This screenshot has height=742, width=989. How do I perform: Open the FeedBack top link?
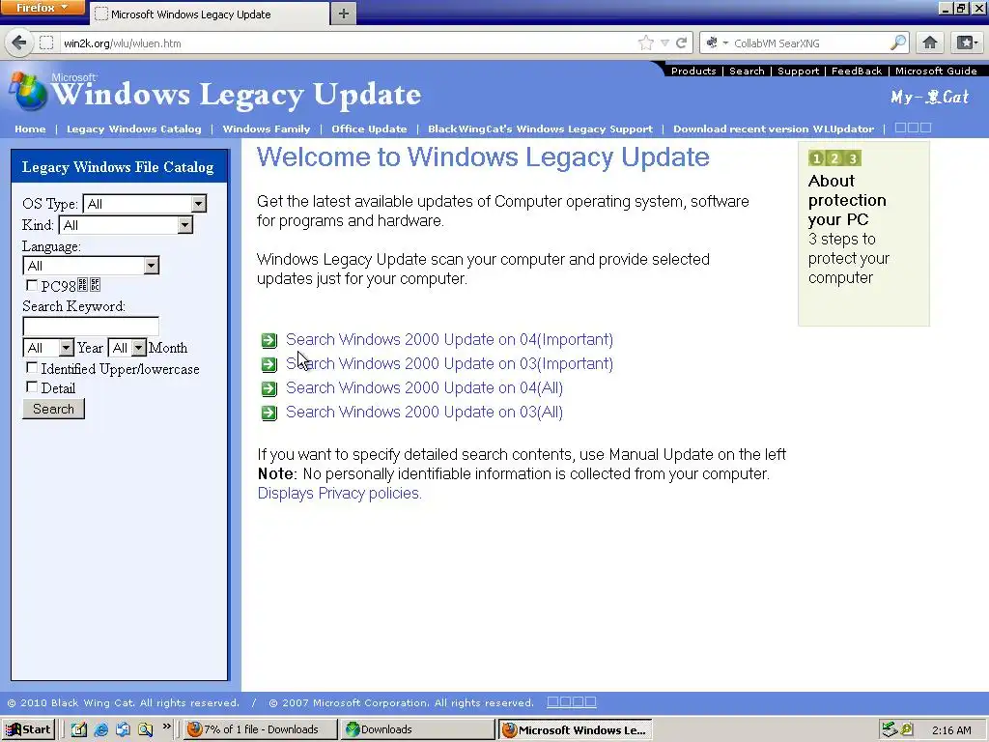point(857,71)
